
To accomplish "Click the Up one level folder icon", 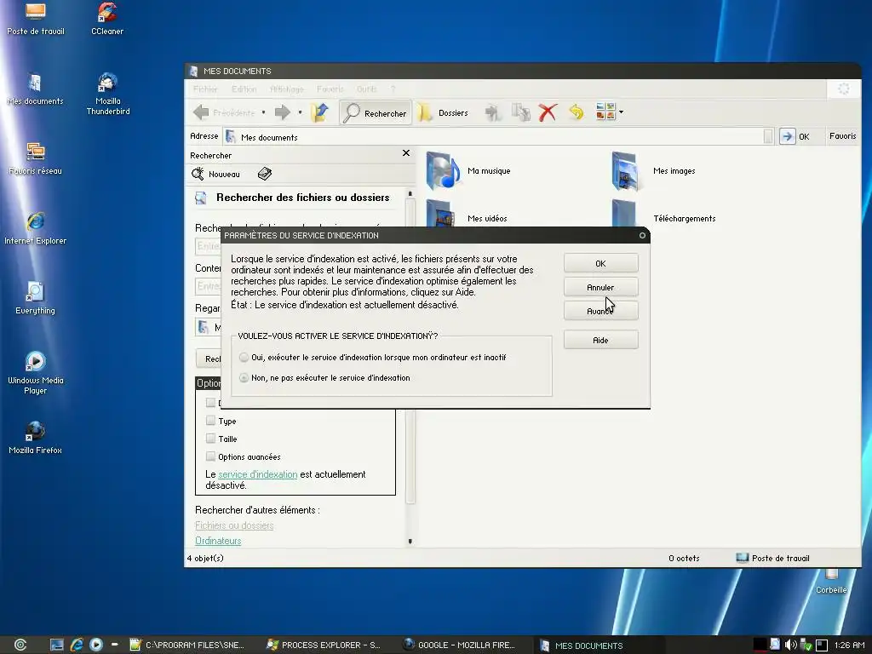I will [x=320, y=112].
